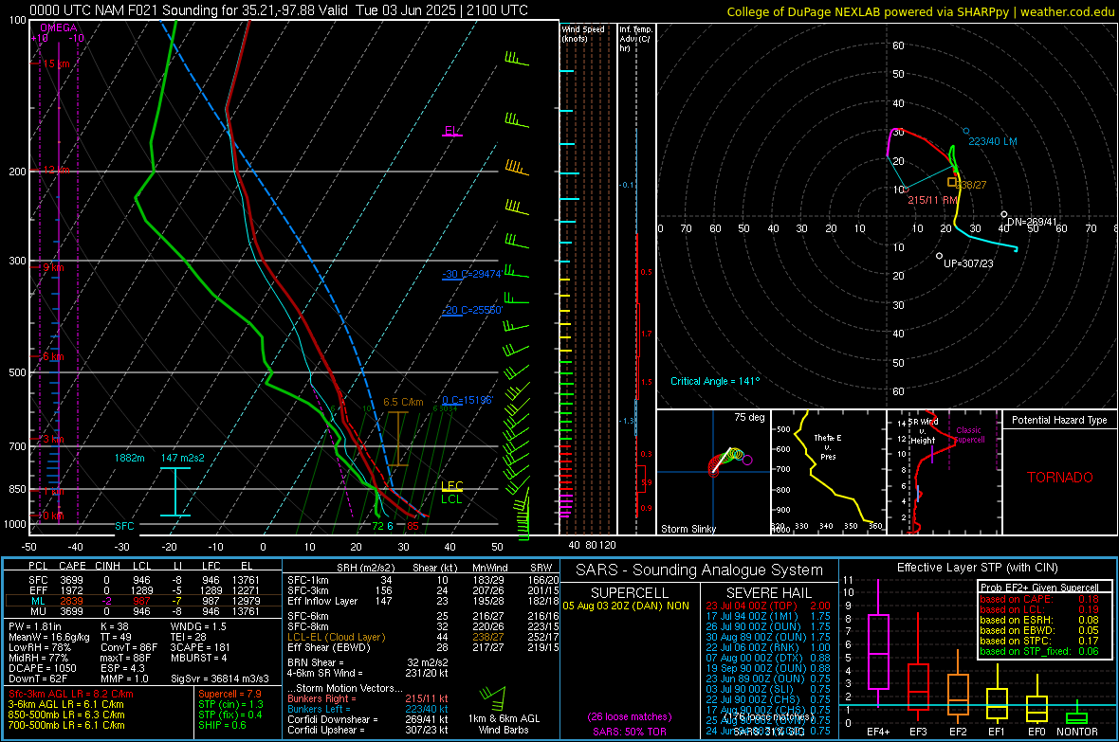The width and height of the screenshot is (1119, 742).
Task: Click the '215/11 RM' hodograph label
Action: point(933,201)
